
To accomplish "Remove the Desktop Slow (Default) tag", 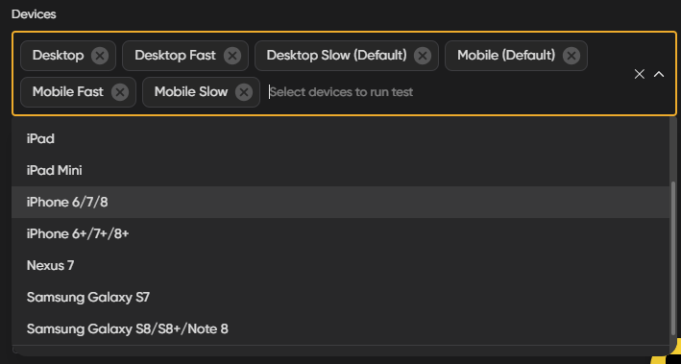I will tap(423, 56).
